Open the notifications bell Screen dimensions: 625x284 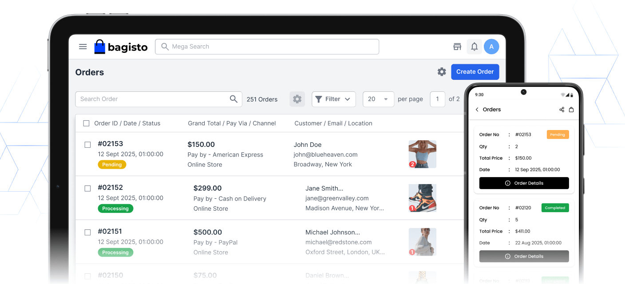tap(474, 46)
